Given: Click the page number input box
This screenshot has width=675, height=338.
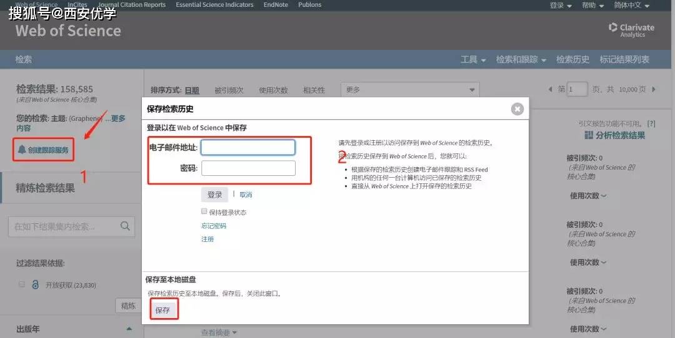Looking at the screenshot, I should (577, 89).
